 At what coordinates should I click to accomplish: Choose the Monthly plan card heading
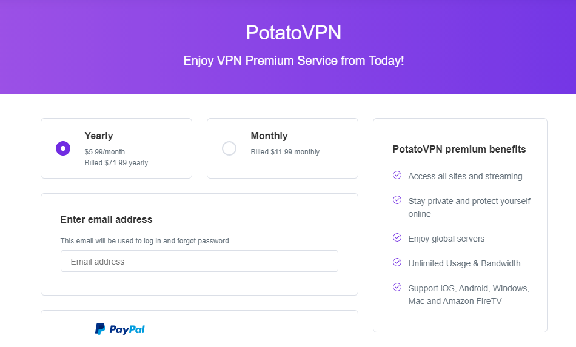point(269,136)
